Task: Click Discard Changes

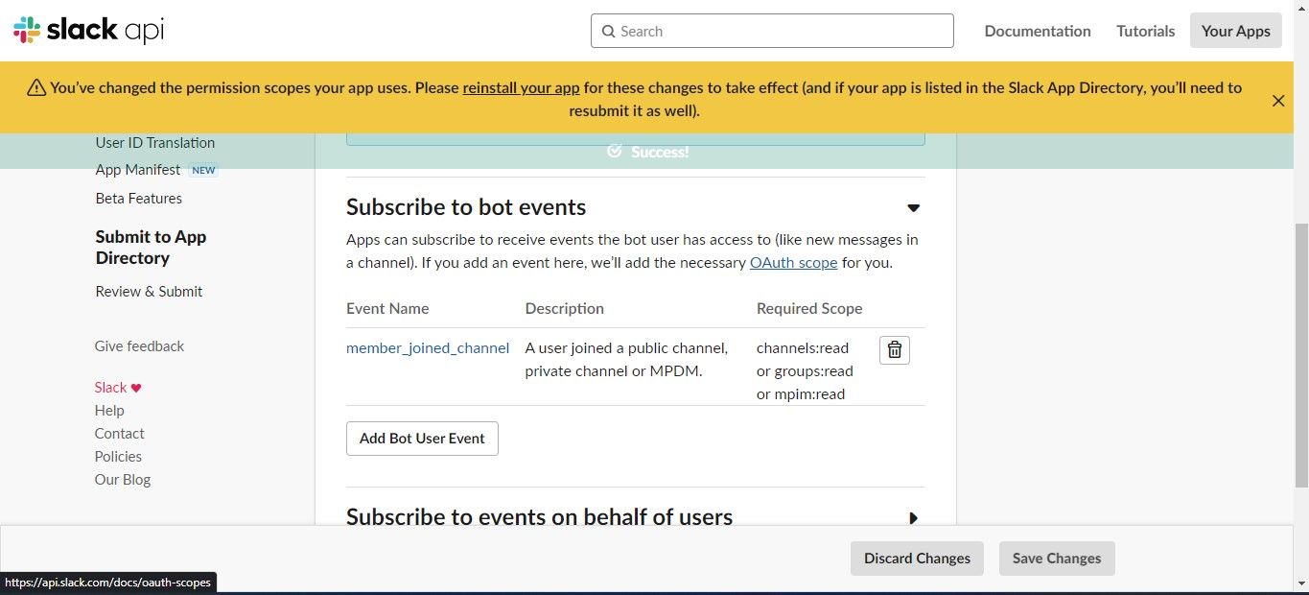Action: [917, 559]
